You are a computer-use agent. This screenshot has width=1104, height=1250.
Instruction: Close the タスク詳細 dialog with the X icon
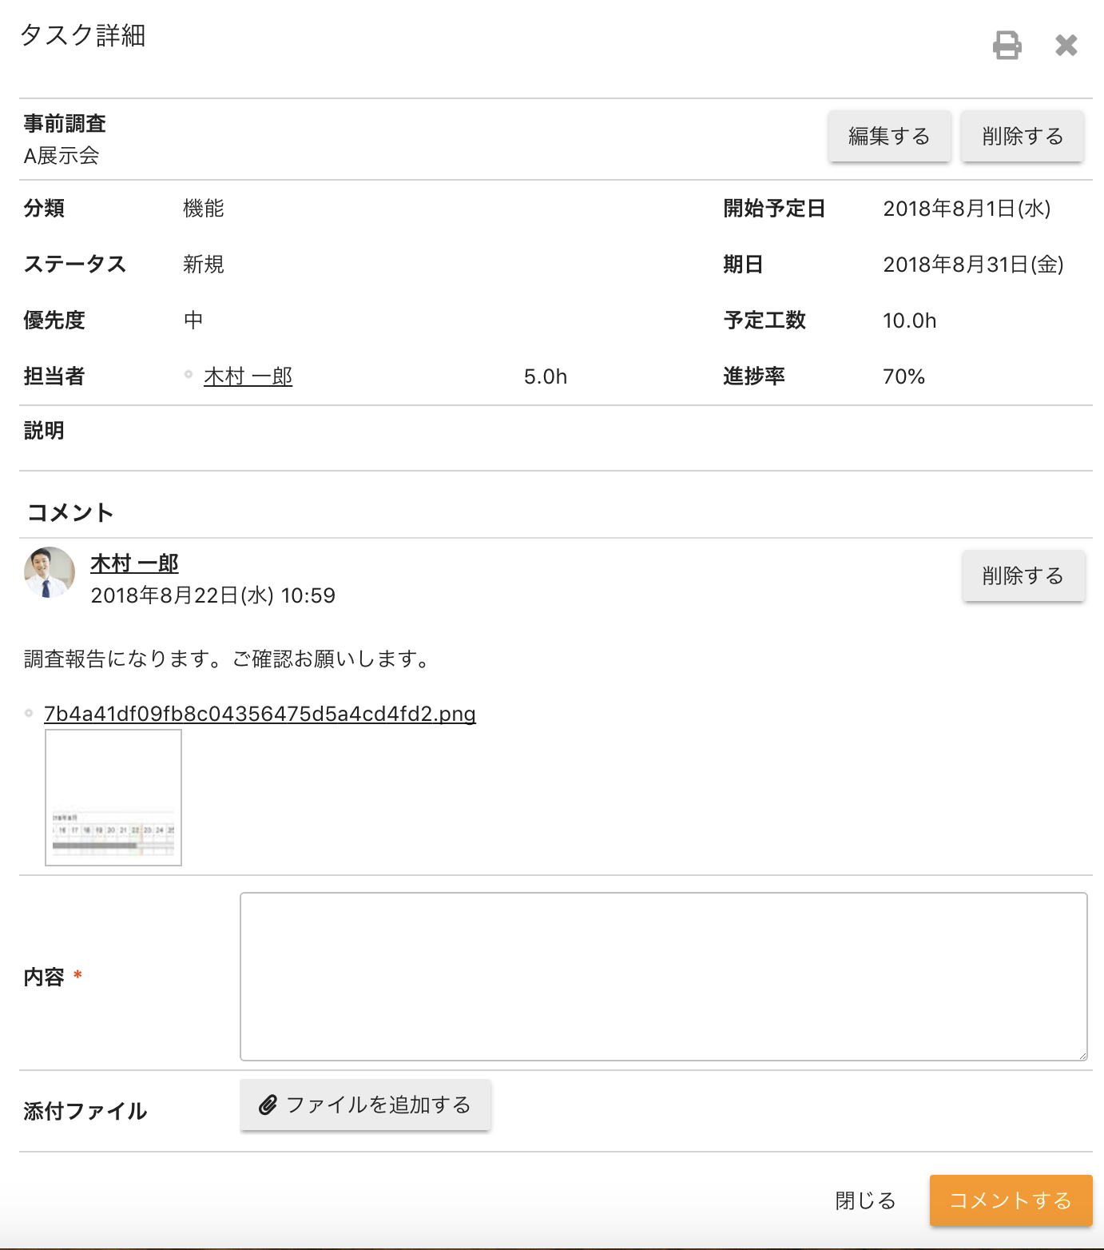pyautogui.click(x=1066, y=46)
